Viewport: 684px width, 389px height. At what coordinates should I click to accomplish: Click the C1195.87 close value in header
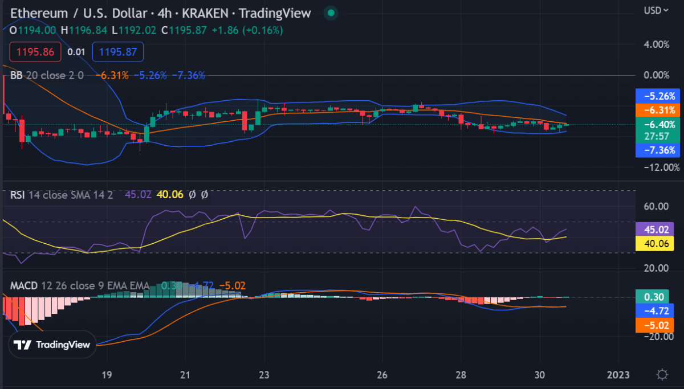[x=184, y=30]
